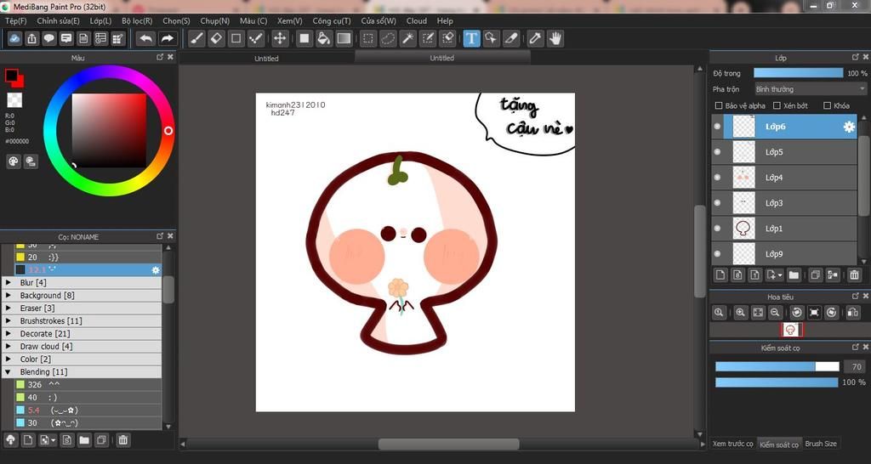This screenshot has height=464, width=871.
Task: Open the Lớp6 layer settings gear
Action: coord(849,127)
